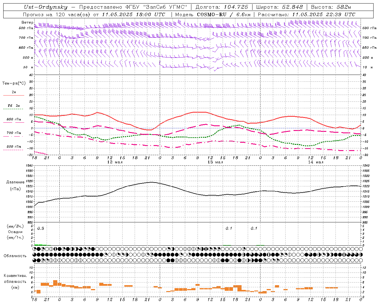Click the pressure curve maximum near 1024 гПа
The width and height of the screenshot is (378, 302).
coord(151,182)
